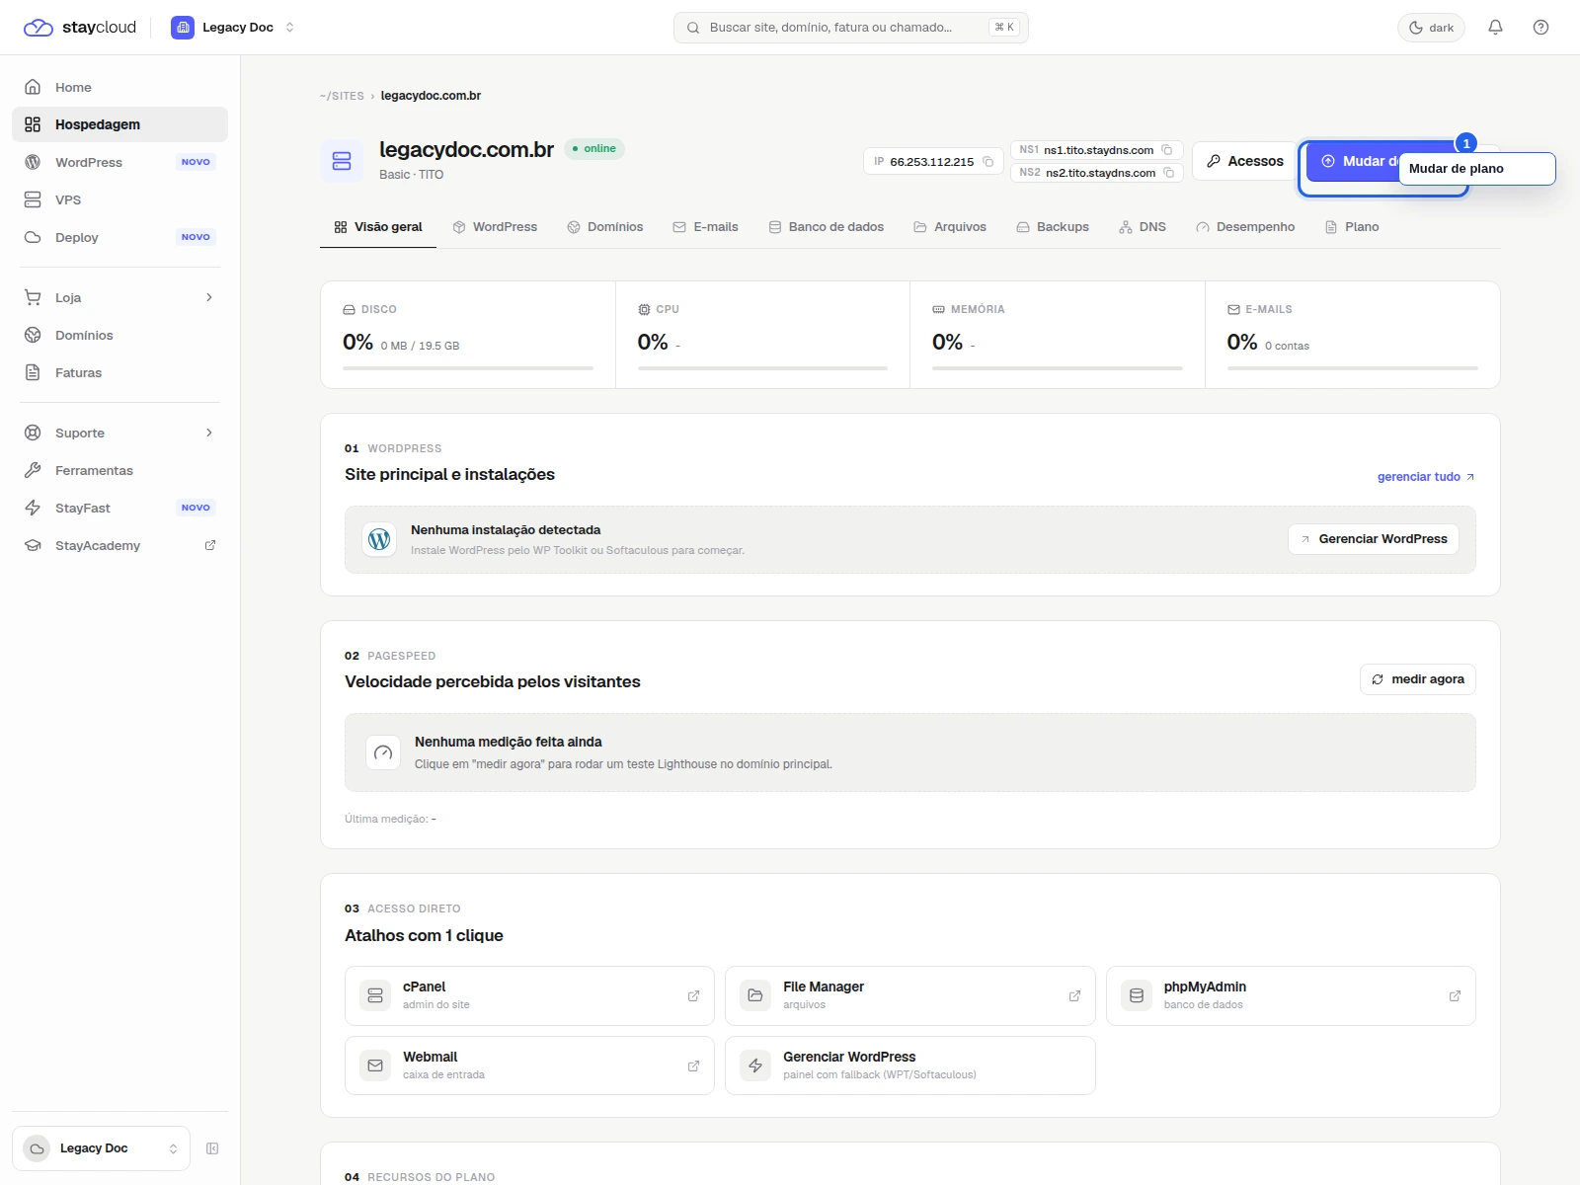Click the external-link icon on the phpMyAdmin card
The width and height of the screenshot is (1580, 1185).
point(1455,996)
